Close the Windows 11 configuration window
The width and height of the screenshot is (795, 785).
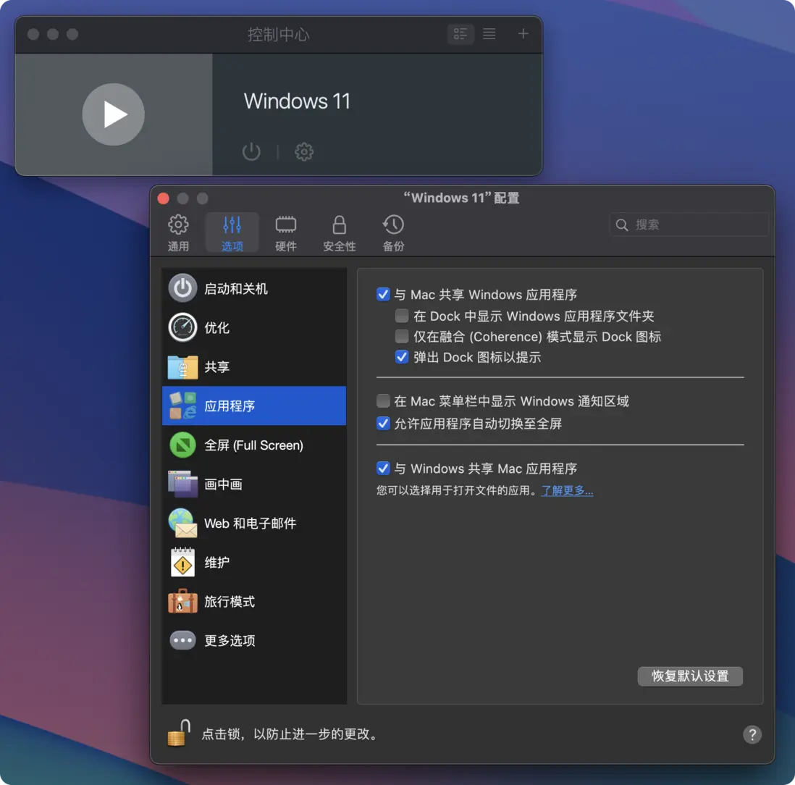(163, 198)
